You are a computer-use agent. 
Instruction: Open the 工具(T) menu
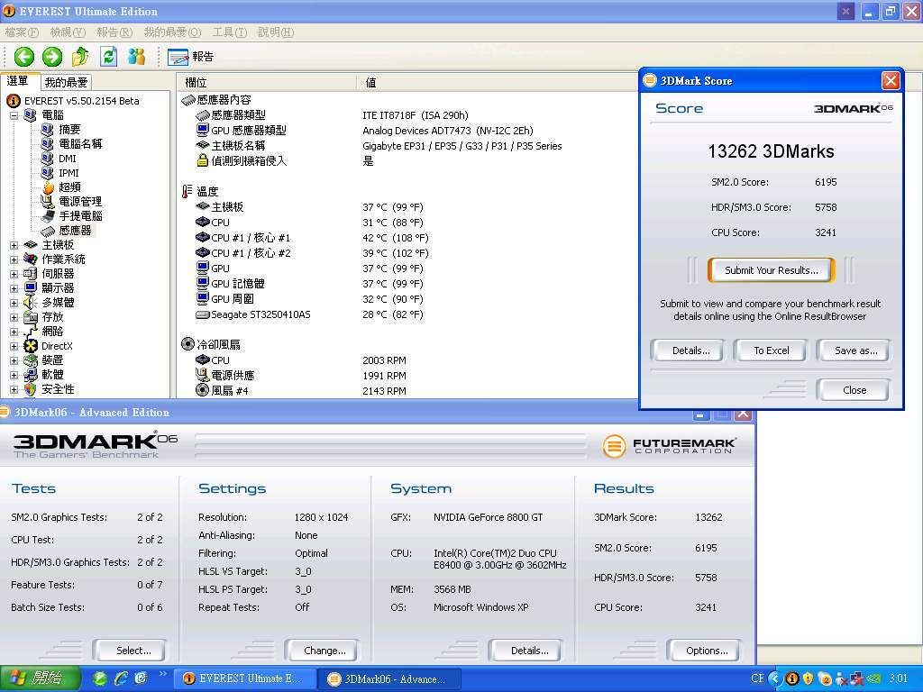pos(230,32)
